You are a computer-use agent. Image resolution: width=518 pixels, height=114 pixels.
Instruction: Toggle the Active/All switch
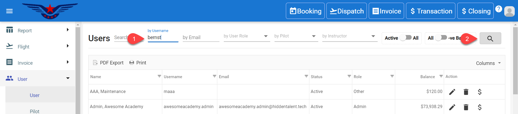[x=405, y=38]
